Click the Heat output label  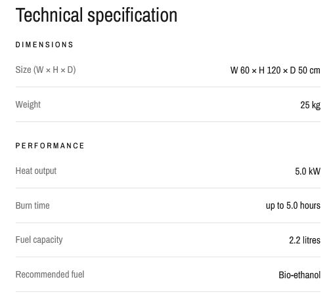pyautogui.click(x=36, y=171)
